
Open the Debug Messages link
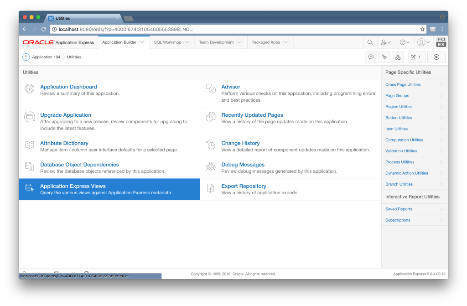click(x=243, y=165)
